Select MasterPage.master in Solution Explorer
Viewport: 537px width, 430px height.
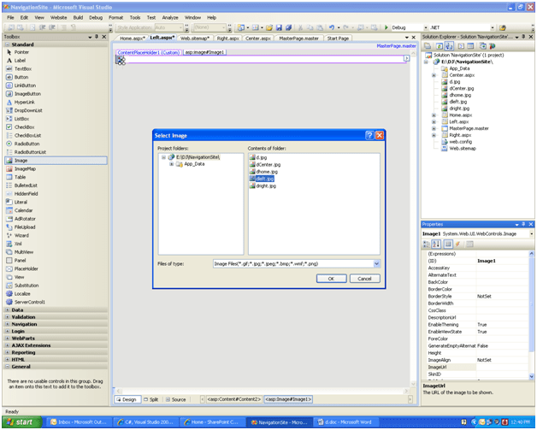tap(469, 128)
